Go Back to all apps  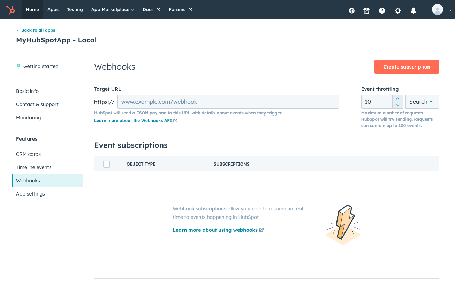(x=38, y=30)
